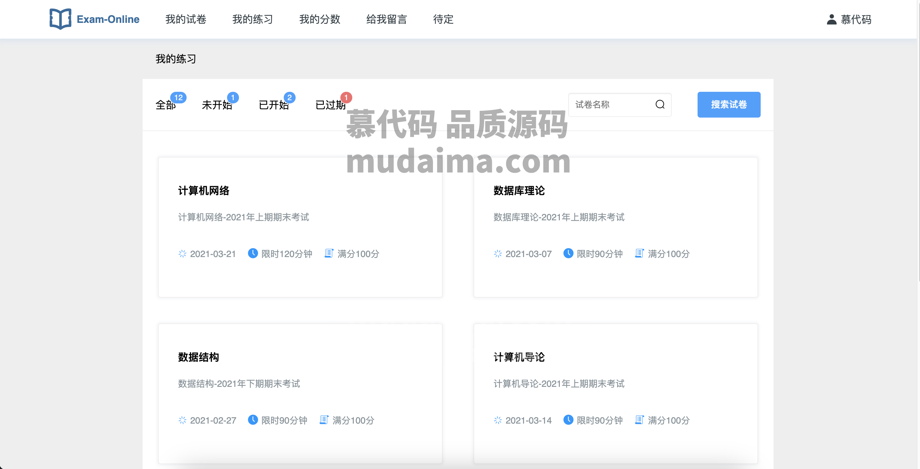Click date text 2021-03-07

pos(528,254)
